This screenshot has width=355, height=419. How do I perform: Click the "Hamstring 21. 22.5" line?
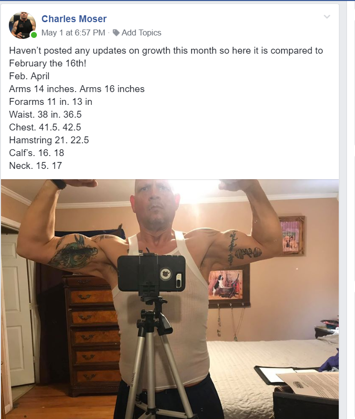tap(49, 140)
